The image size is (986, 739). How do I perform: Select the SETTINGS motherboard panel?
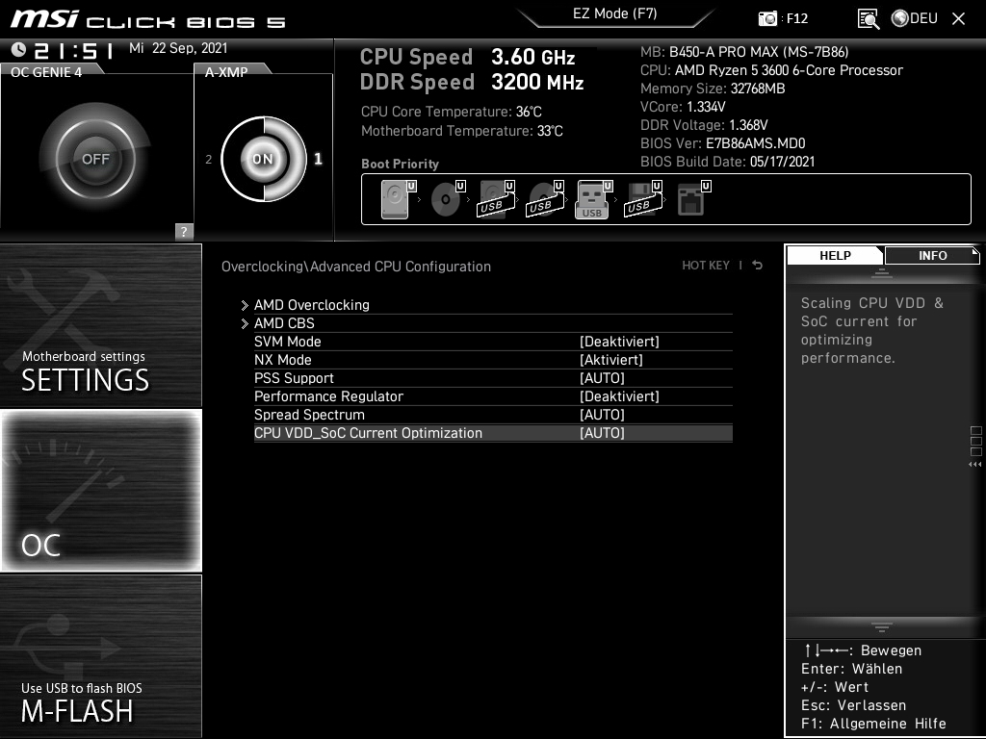pos(100,325)
